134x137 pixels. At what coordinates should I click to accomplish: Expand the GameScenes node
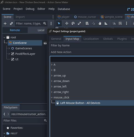pos(9,48)
